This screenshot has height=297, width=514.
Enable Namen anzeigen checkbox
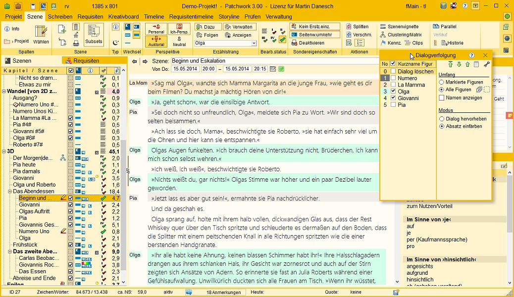tap(442, 98)
